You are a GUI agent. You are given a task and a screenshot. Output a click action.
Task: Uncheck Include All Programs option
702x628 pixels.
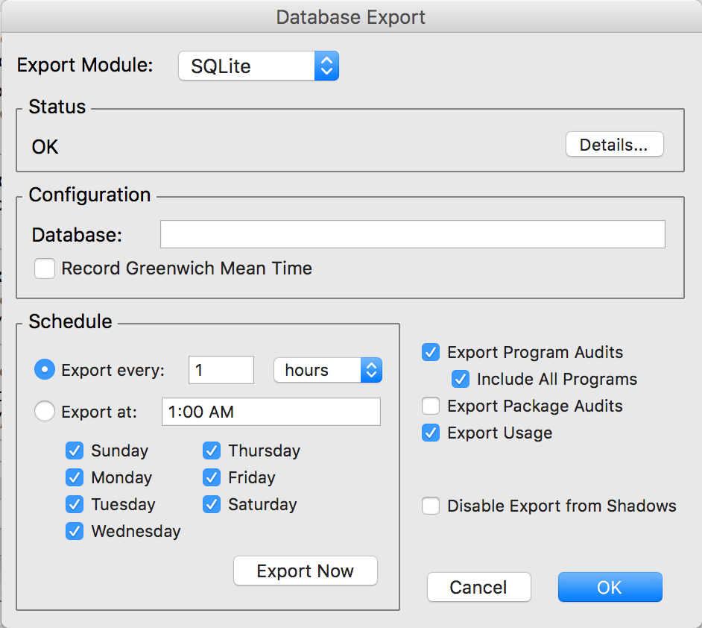[461, 379]
